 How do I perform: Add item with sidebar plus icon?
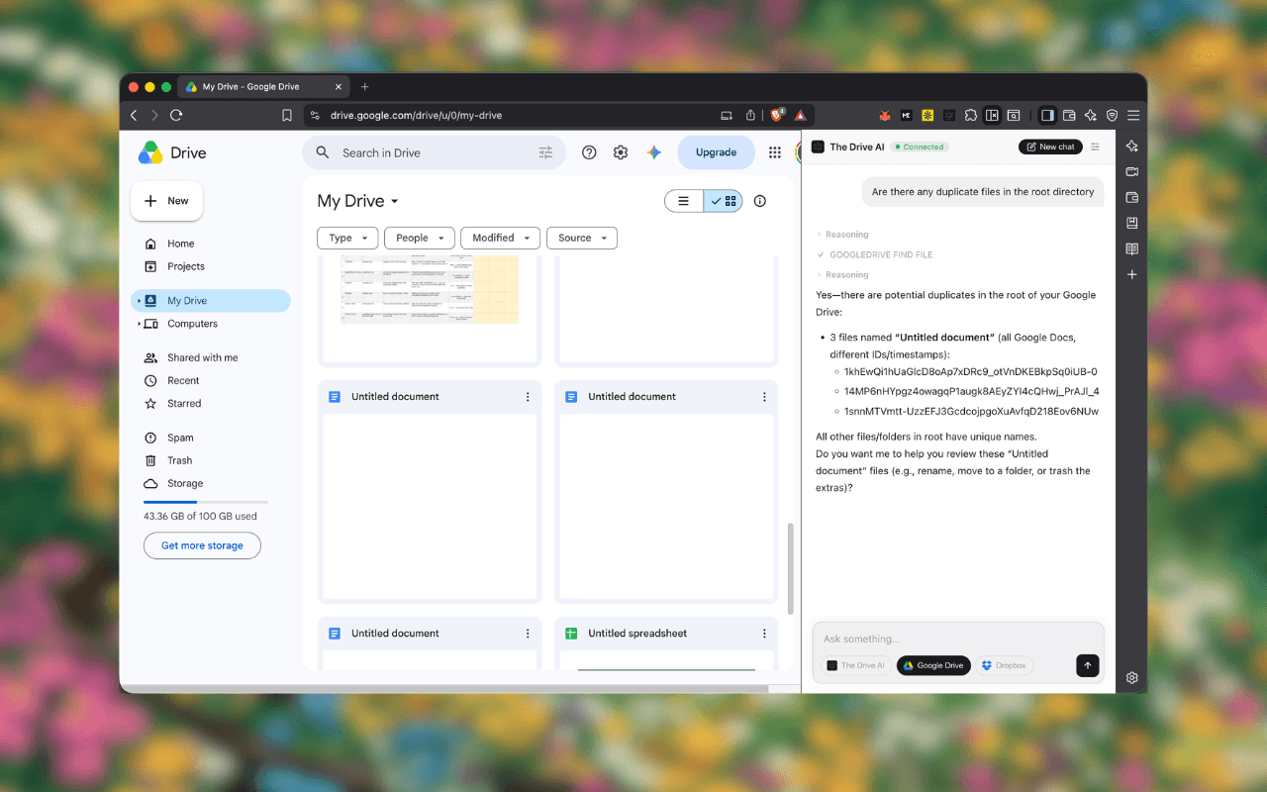(1132, 274)
